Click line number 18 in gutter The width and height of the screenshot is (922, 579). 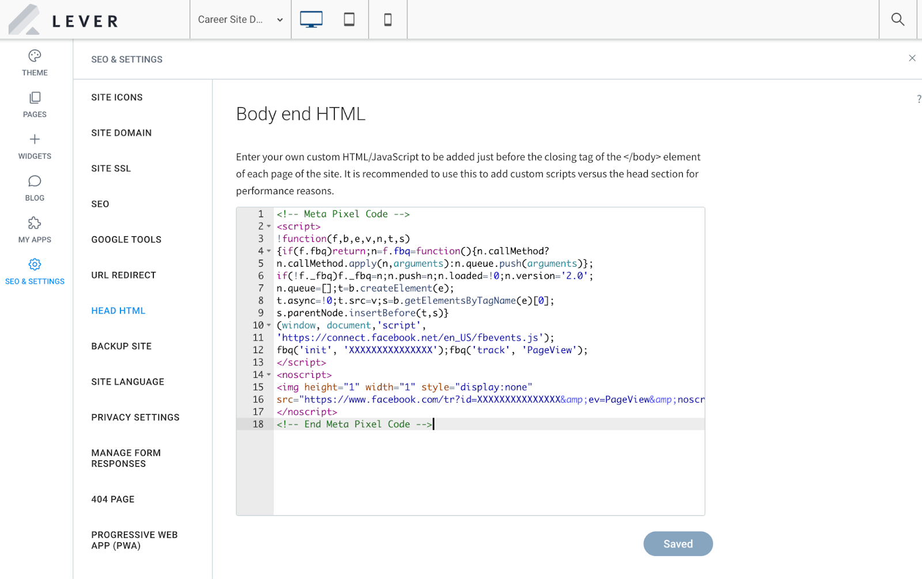point(258,425)
